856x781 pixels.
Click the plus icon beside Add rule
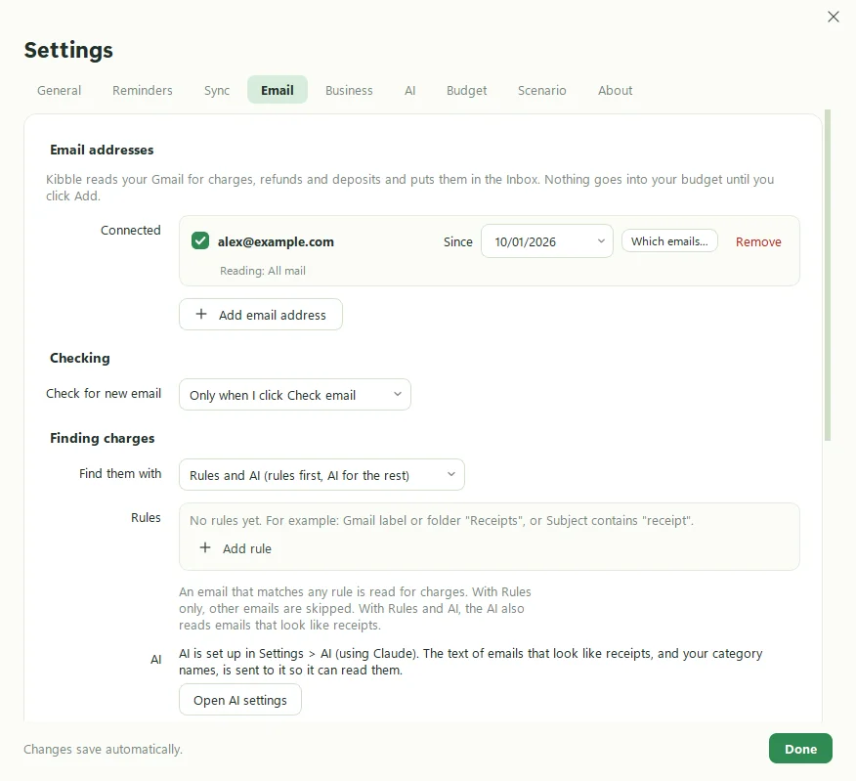(x=205, y=547)
